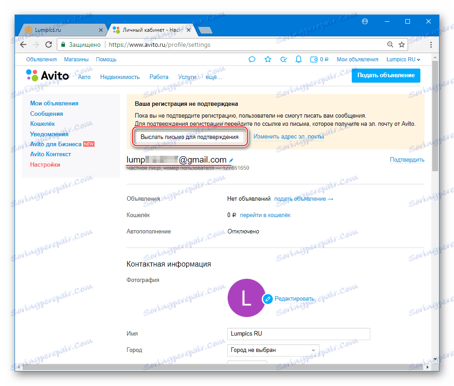
Task: Expand Lumpics RU account dropdown
Action: [404, 59]
